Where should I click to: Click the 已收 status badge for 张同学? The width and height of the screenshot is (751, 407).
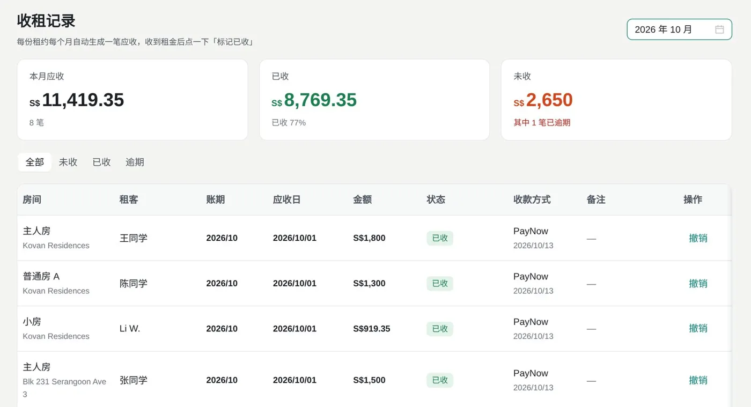(x=440, y=380)
